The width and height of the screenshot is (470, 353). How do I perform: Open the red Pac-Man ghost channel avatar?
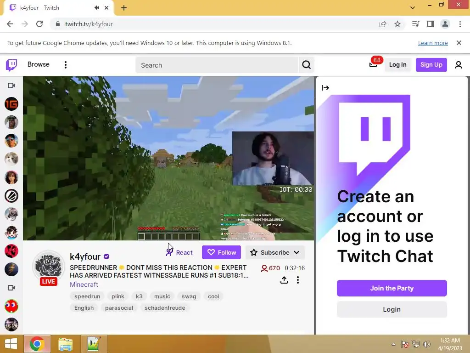coord(11,306)
